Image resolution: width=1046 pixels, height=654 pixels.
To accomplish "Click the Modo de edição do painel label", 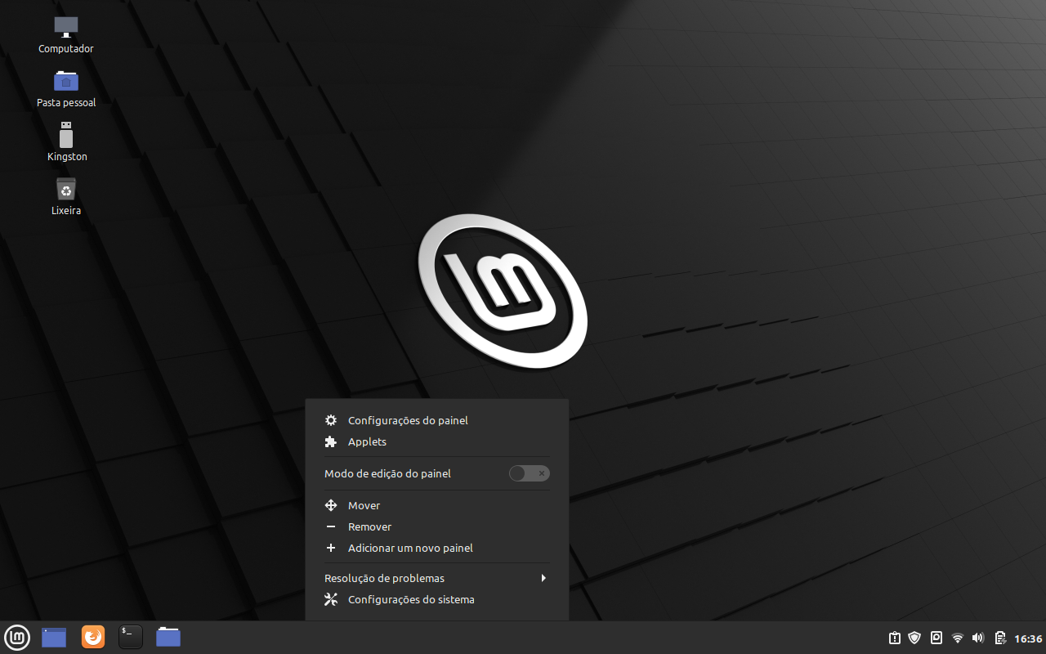I will click(387, 473).
